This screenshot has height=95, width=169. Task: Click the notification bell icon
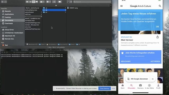(x=123, y=53)
